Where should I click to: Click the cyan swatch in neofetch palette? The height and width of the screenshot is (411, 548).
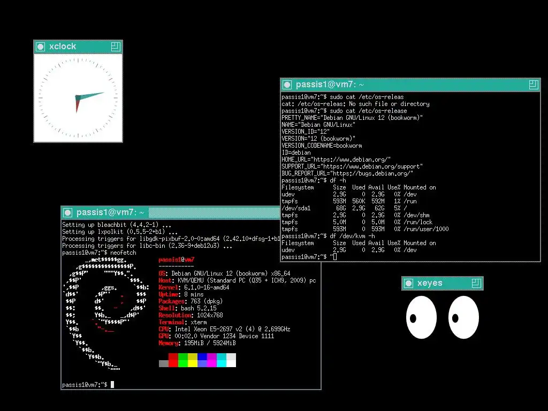tap(222, 360)
